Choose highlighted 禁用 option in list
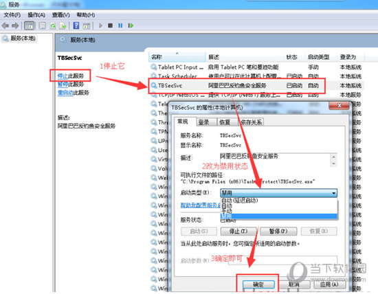Viewport: 378px width, 294px height. point(279,216)
